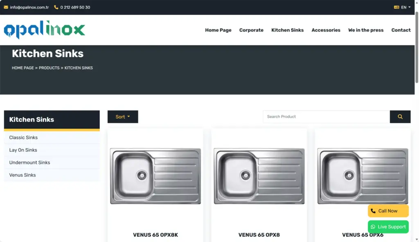Open the EN language dropdown
Viewport: 419px width, 242px height.
[x=405, y=7]
